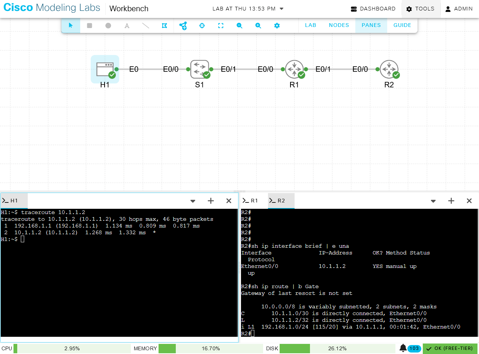Go to the DASHBOARD
479x354 pixels.
tap(373, 9)
